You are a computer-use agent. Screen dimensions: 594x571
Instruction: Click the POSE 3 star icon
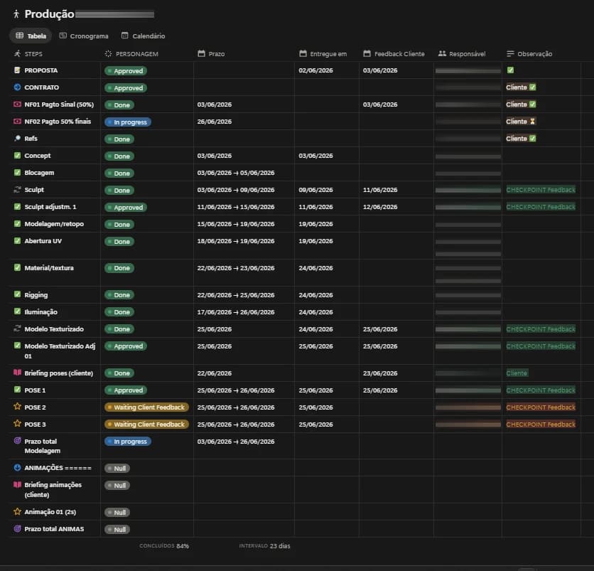[x=17, y=424]
